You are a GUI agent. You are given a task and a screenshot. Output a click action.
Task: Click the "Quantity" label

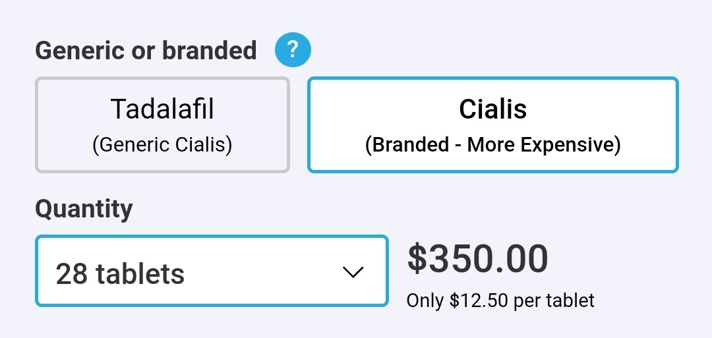pos(84,209)
